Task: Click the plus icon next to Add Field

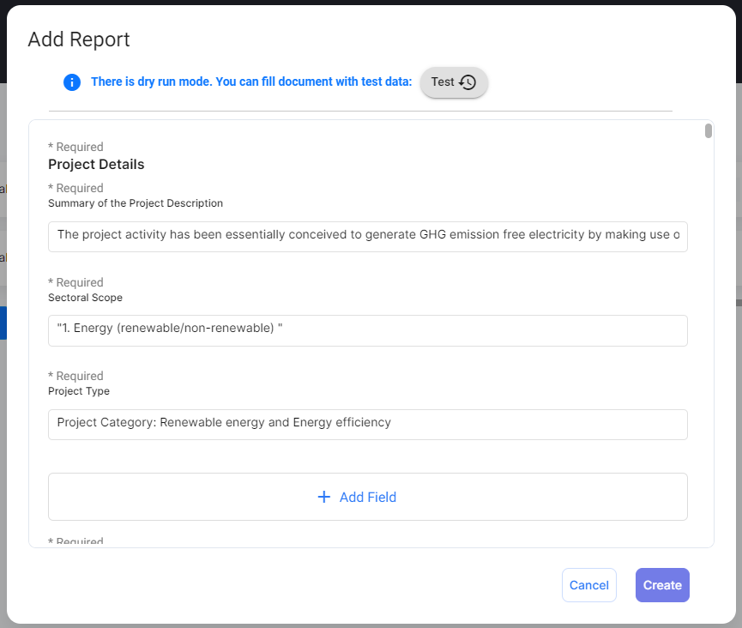Action: tap(324, 497)
